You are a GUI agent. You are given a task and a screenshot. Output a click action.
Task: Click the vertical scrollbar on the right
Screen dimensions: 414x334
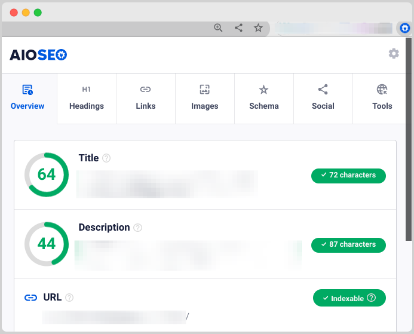click(x=409, y=139)
